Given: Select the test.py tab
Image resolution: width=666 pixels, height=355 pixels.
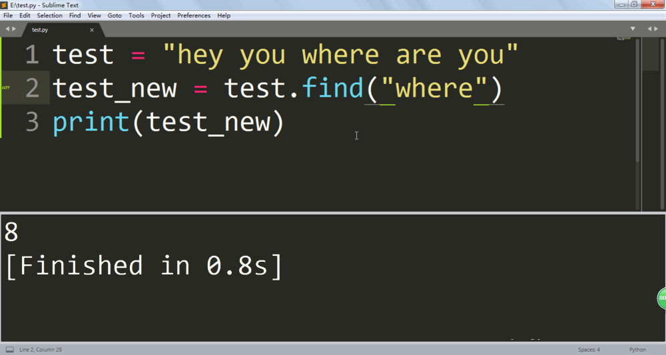Looking at the screenshot, I should 40,30.
